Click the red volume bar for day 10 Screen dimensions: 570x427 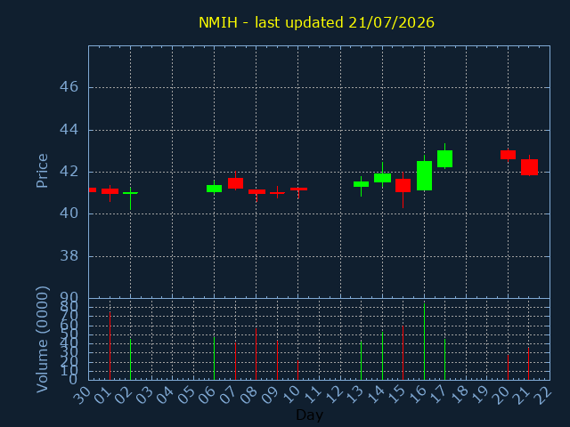(297, 370)
